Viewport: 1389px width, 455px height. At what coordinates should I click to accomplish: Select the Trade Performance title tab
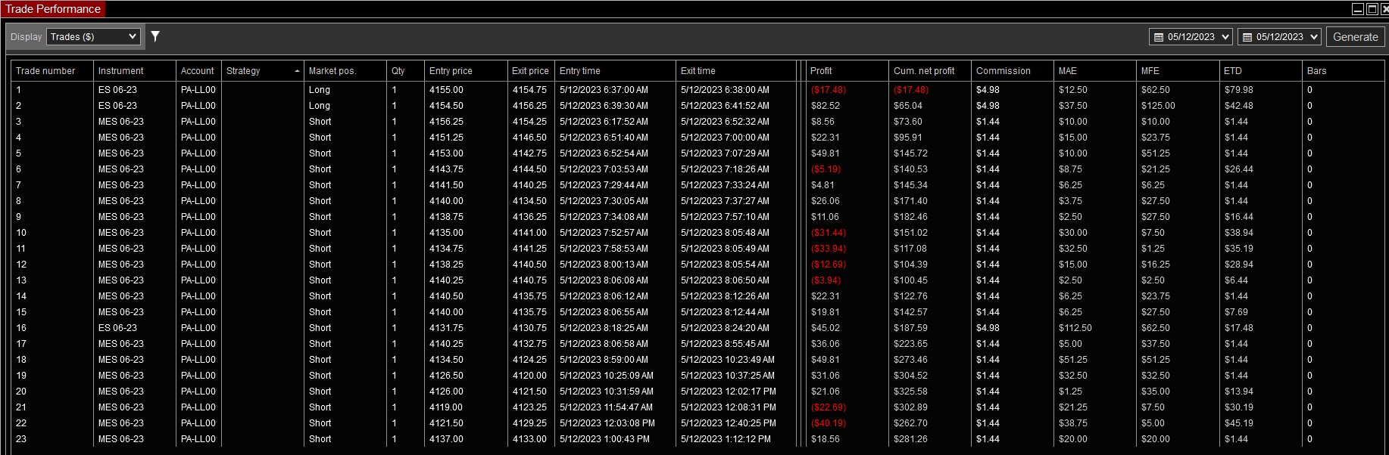(x=53, y=9)
